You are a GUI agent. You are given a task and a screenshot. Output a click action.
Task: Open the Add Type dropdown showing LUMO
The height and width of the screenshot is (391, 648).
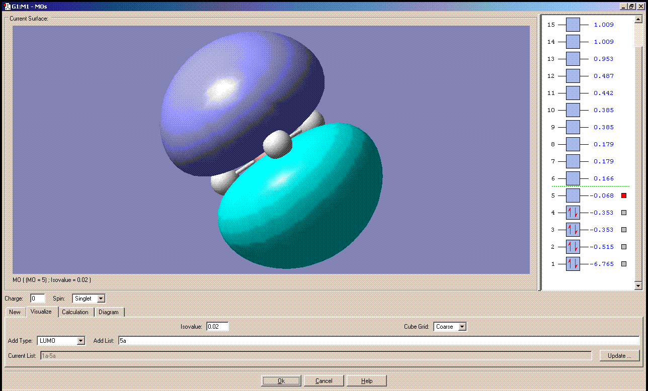[x=61, y=341]
